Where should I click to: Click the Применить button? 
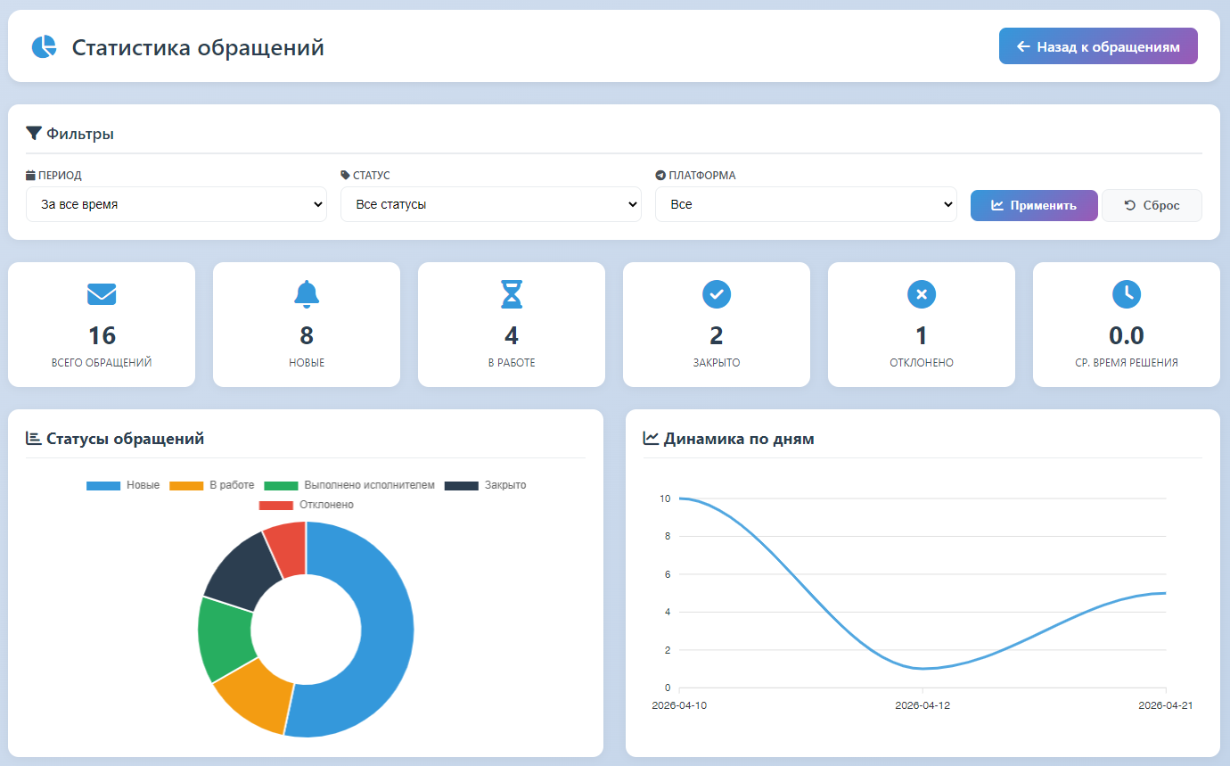pos(1034,205)
